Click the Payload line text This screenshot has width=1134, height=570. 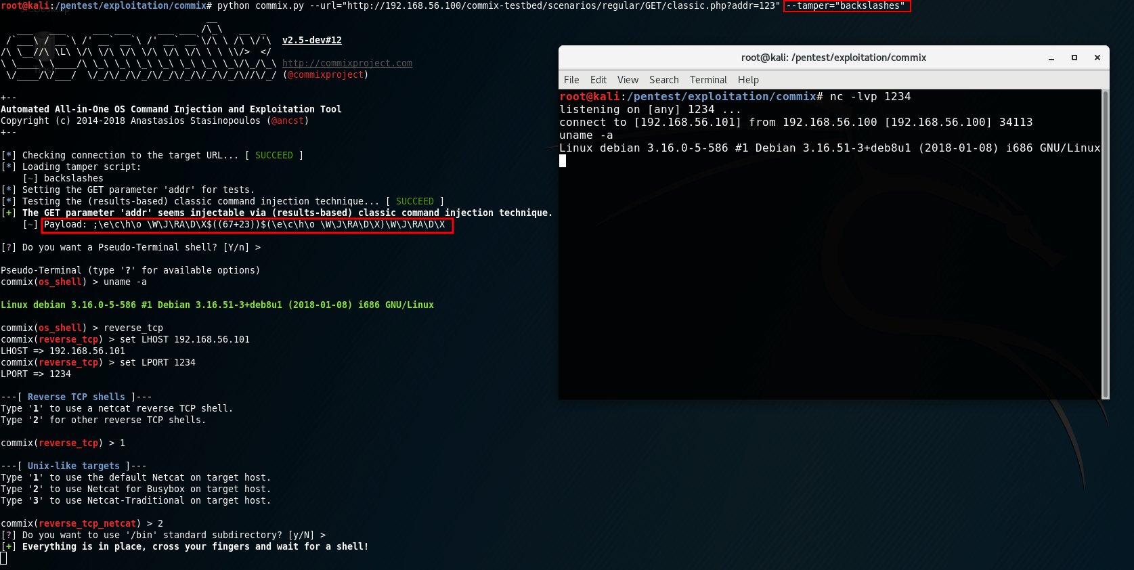(244, 225)
